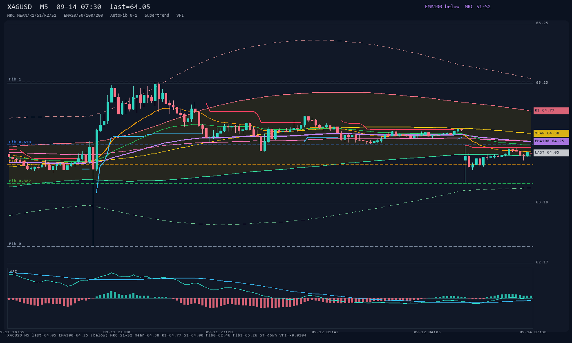
Task: Select the EMA20/50/100/200 indicator label
Action: 83,16
